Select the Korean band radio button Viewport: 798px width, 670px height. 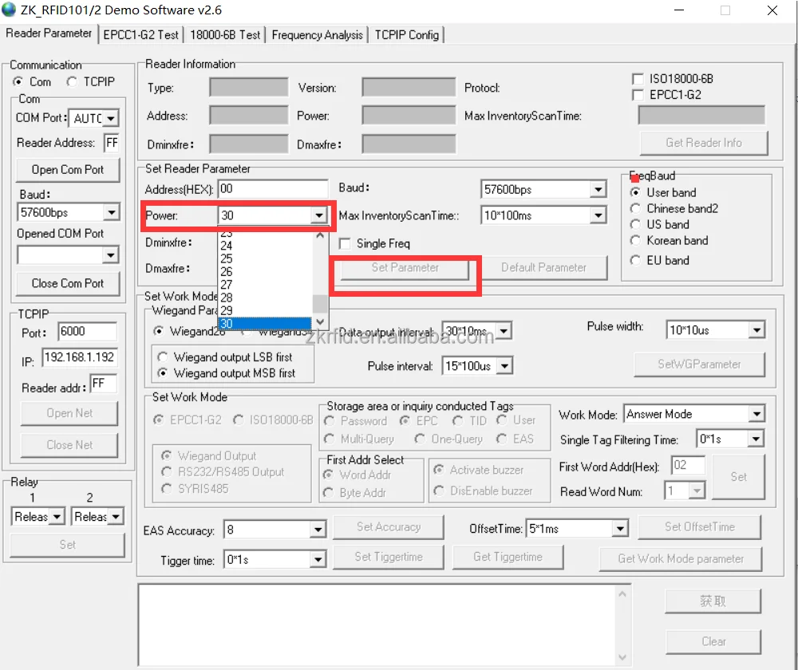click(x=635, y=240)
